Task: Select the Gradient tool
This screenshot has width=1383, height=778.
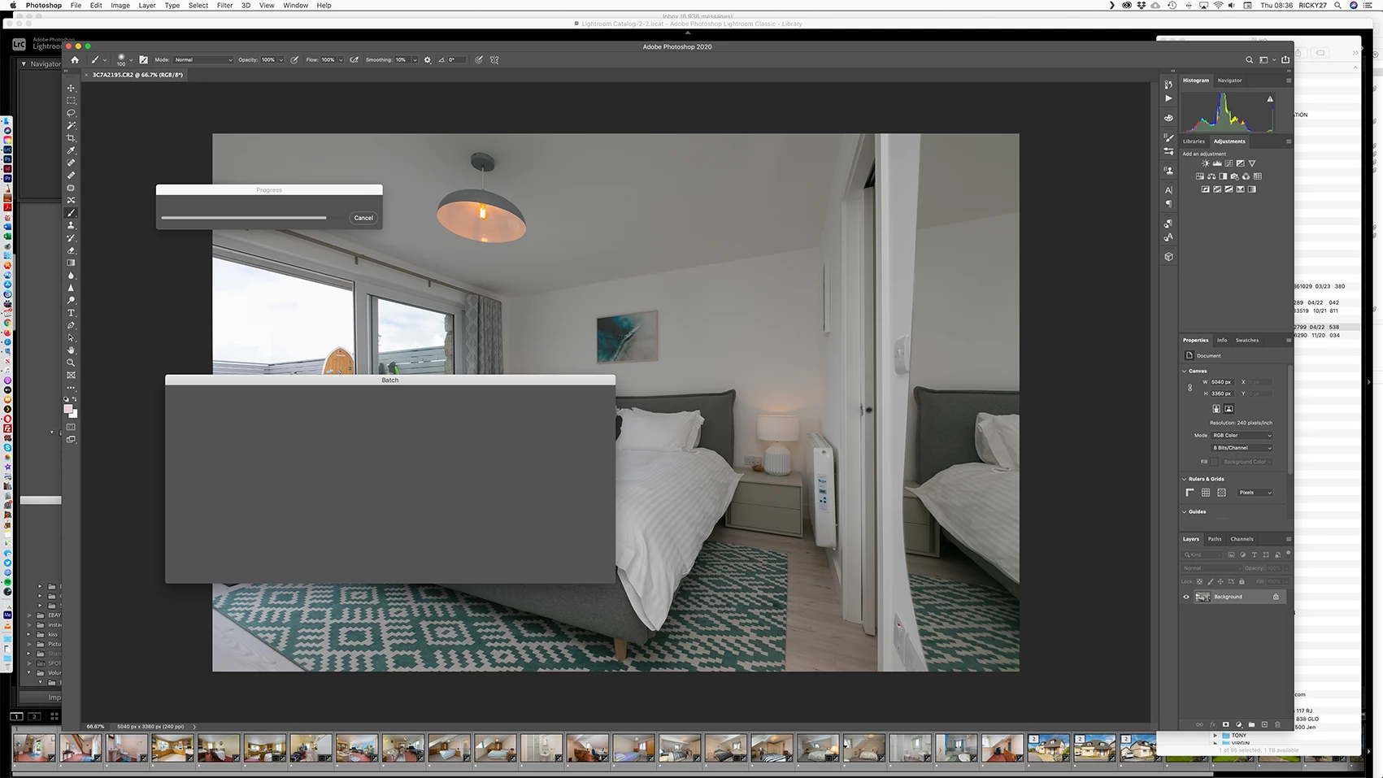Action: [71, 263]
